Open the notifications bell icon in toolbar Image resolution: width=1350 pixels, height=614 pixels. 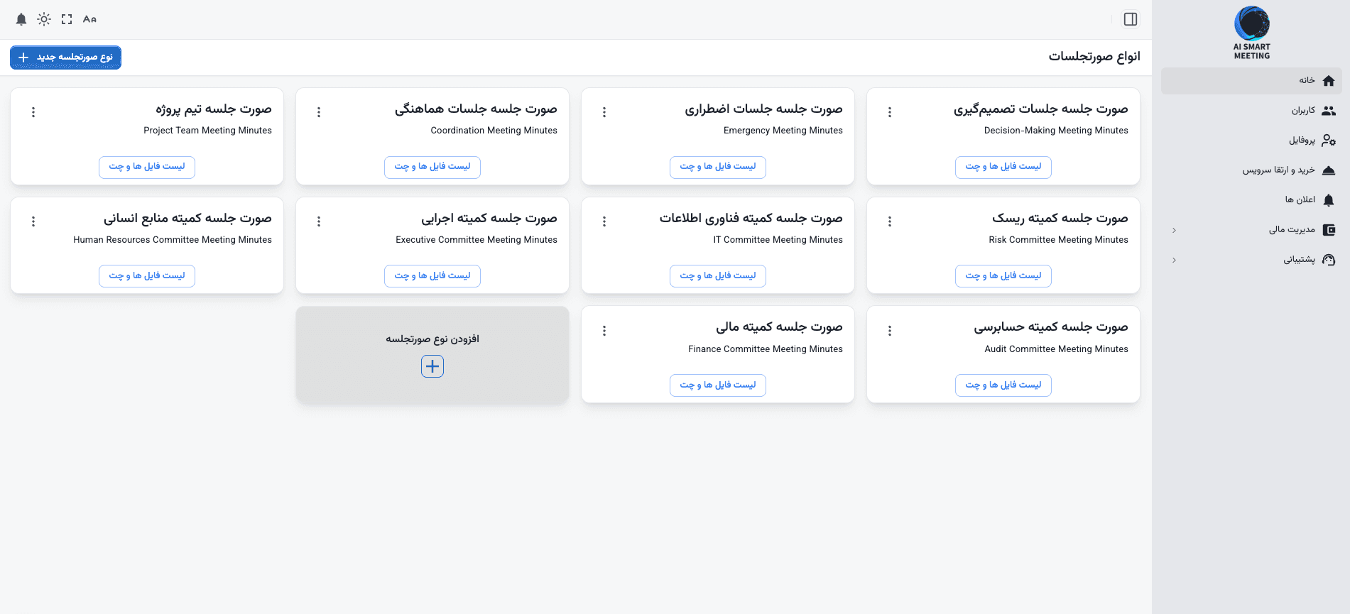(x=21, y=19)
